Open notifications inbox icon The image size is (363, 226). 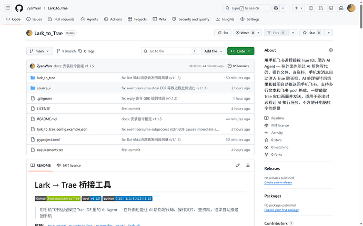(341, 8)
